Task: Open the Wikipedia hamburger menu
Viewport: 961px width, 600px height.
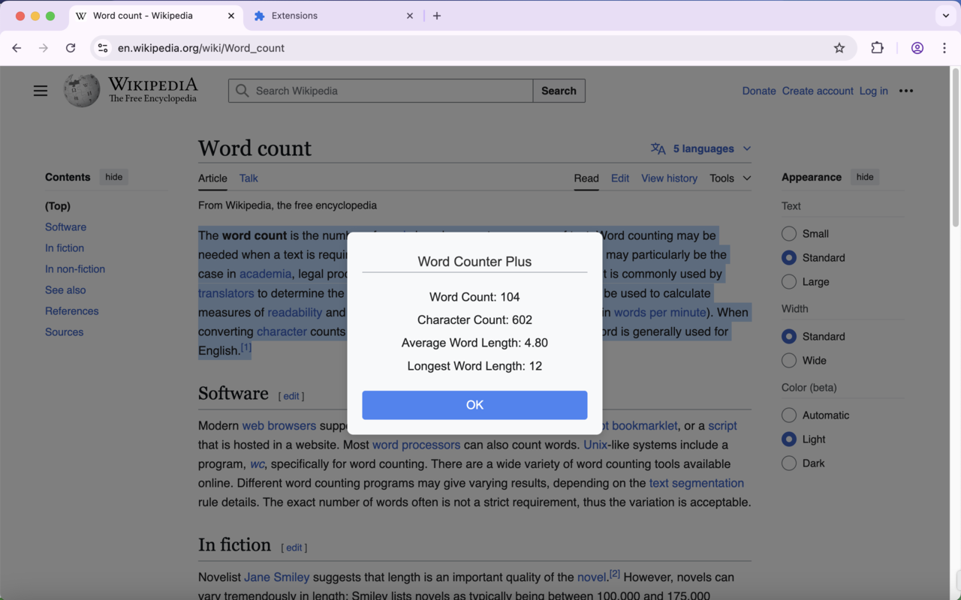Action: pos(40,90)
